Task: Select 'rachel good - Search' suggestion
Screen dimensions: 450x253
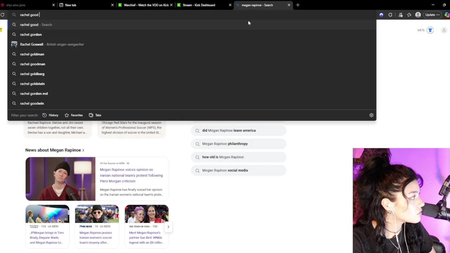Action: (192, 25)
